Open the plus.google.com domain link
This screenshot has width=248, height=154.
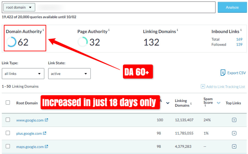(29, 134)
